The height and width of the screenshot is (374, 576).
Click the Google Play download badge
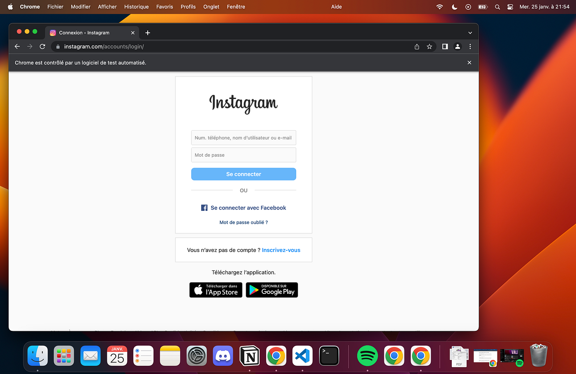(x=272, y=290)
